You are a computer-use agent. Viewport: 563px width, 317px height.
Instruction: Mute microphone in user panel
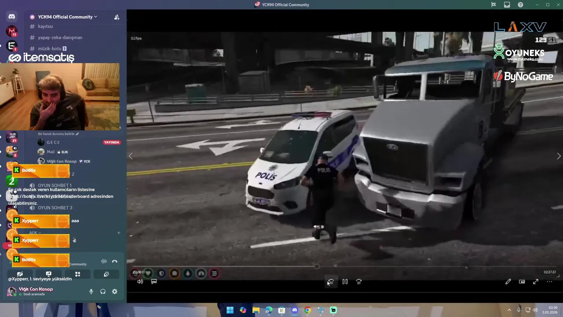pyautogui.click(x=91, y=291)
